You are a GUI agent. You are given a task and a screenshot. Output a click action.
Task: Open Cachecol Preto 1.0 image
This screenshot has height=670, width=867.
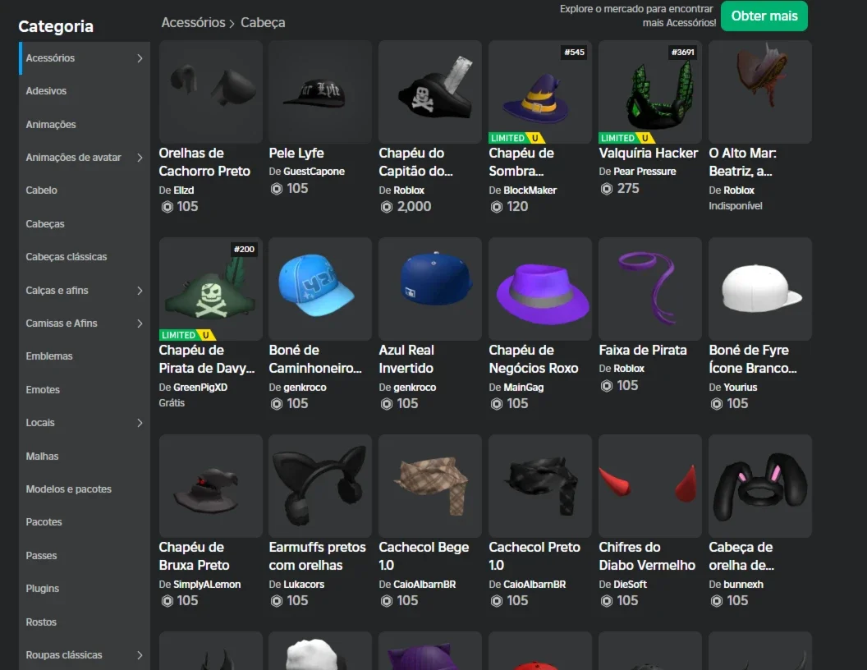[540, 486]
